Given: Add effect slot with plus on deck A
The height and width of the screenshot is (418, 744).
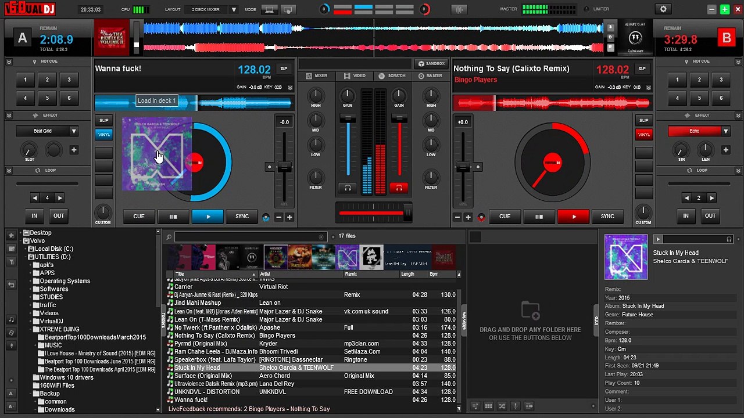Looking at the screenshot, I should pos(74,150).
